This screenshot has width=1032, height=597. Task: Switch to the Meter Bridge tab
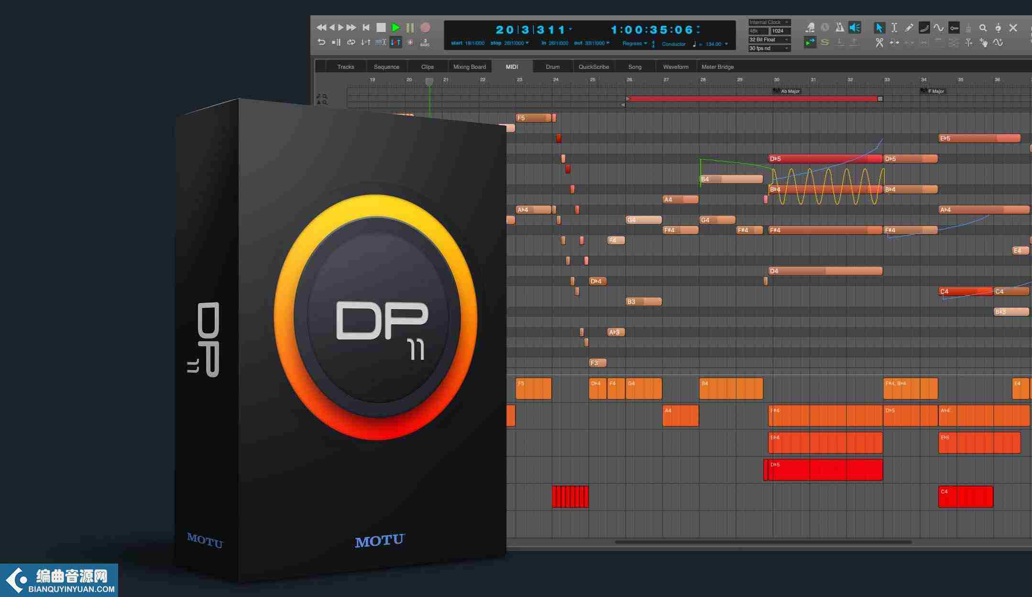click(717, 67)
